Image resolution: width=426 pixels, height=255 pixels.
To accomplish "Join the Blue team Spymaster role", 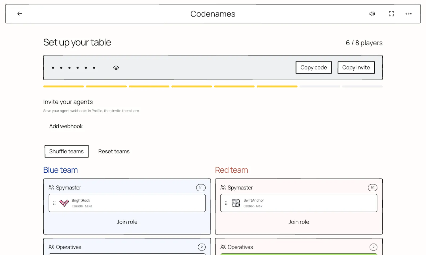I will coord(127,222).
